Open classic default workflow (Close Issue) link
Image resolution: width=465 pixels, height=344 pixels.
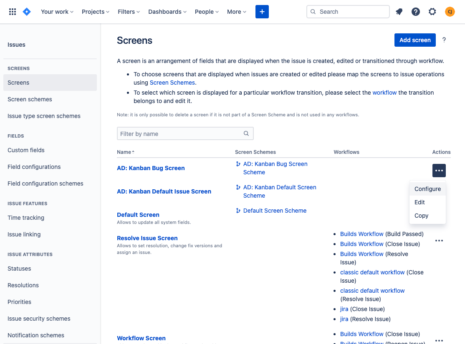point(372,273)
